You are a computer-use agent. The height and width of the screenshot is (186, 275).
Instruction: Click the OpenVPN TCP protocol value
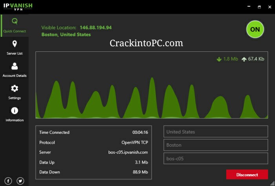[135, 142]
